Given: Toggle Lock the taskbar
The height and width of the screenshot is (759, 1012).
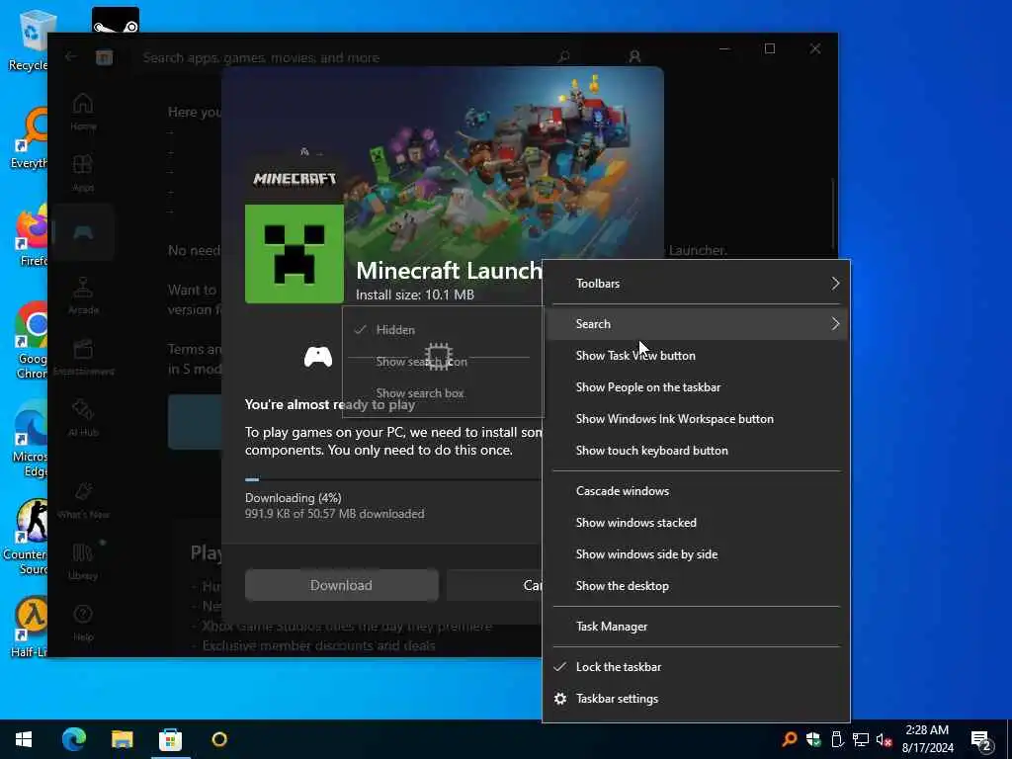Looking at the screenshot, I should point(697,667).
